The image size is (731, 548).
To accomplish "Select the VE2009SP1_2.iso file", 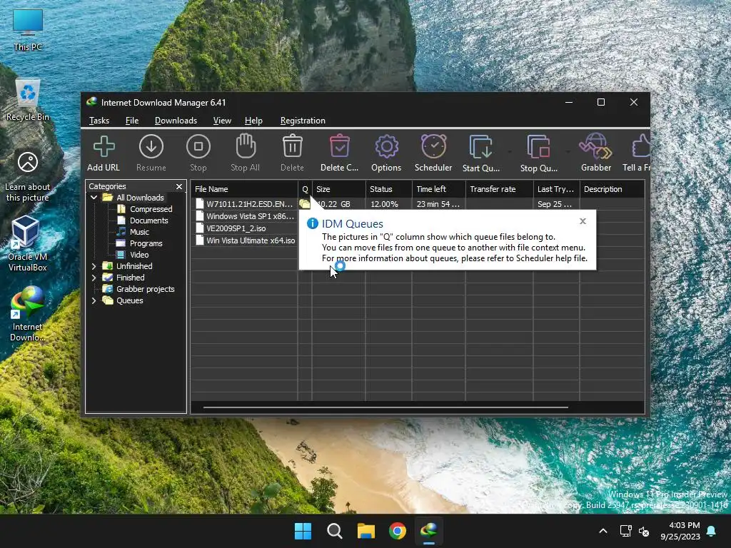I will (x=231, y=228).
